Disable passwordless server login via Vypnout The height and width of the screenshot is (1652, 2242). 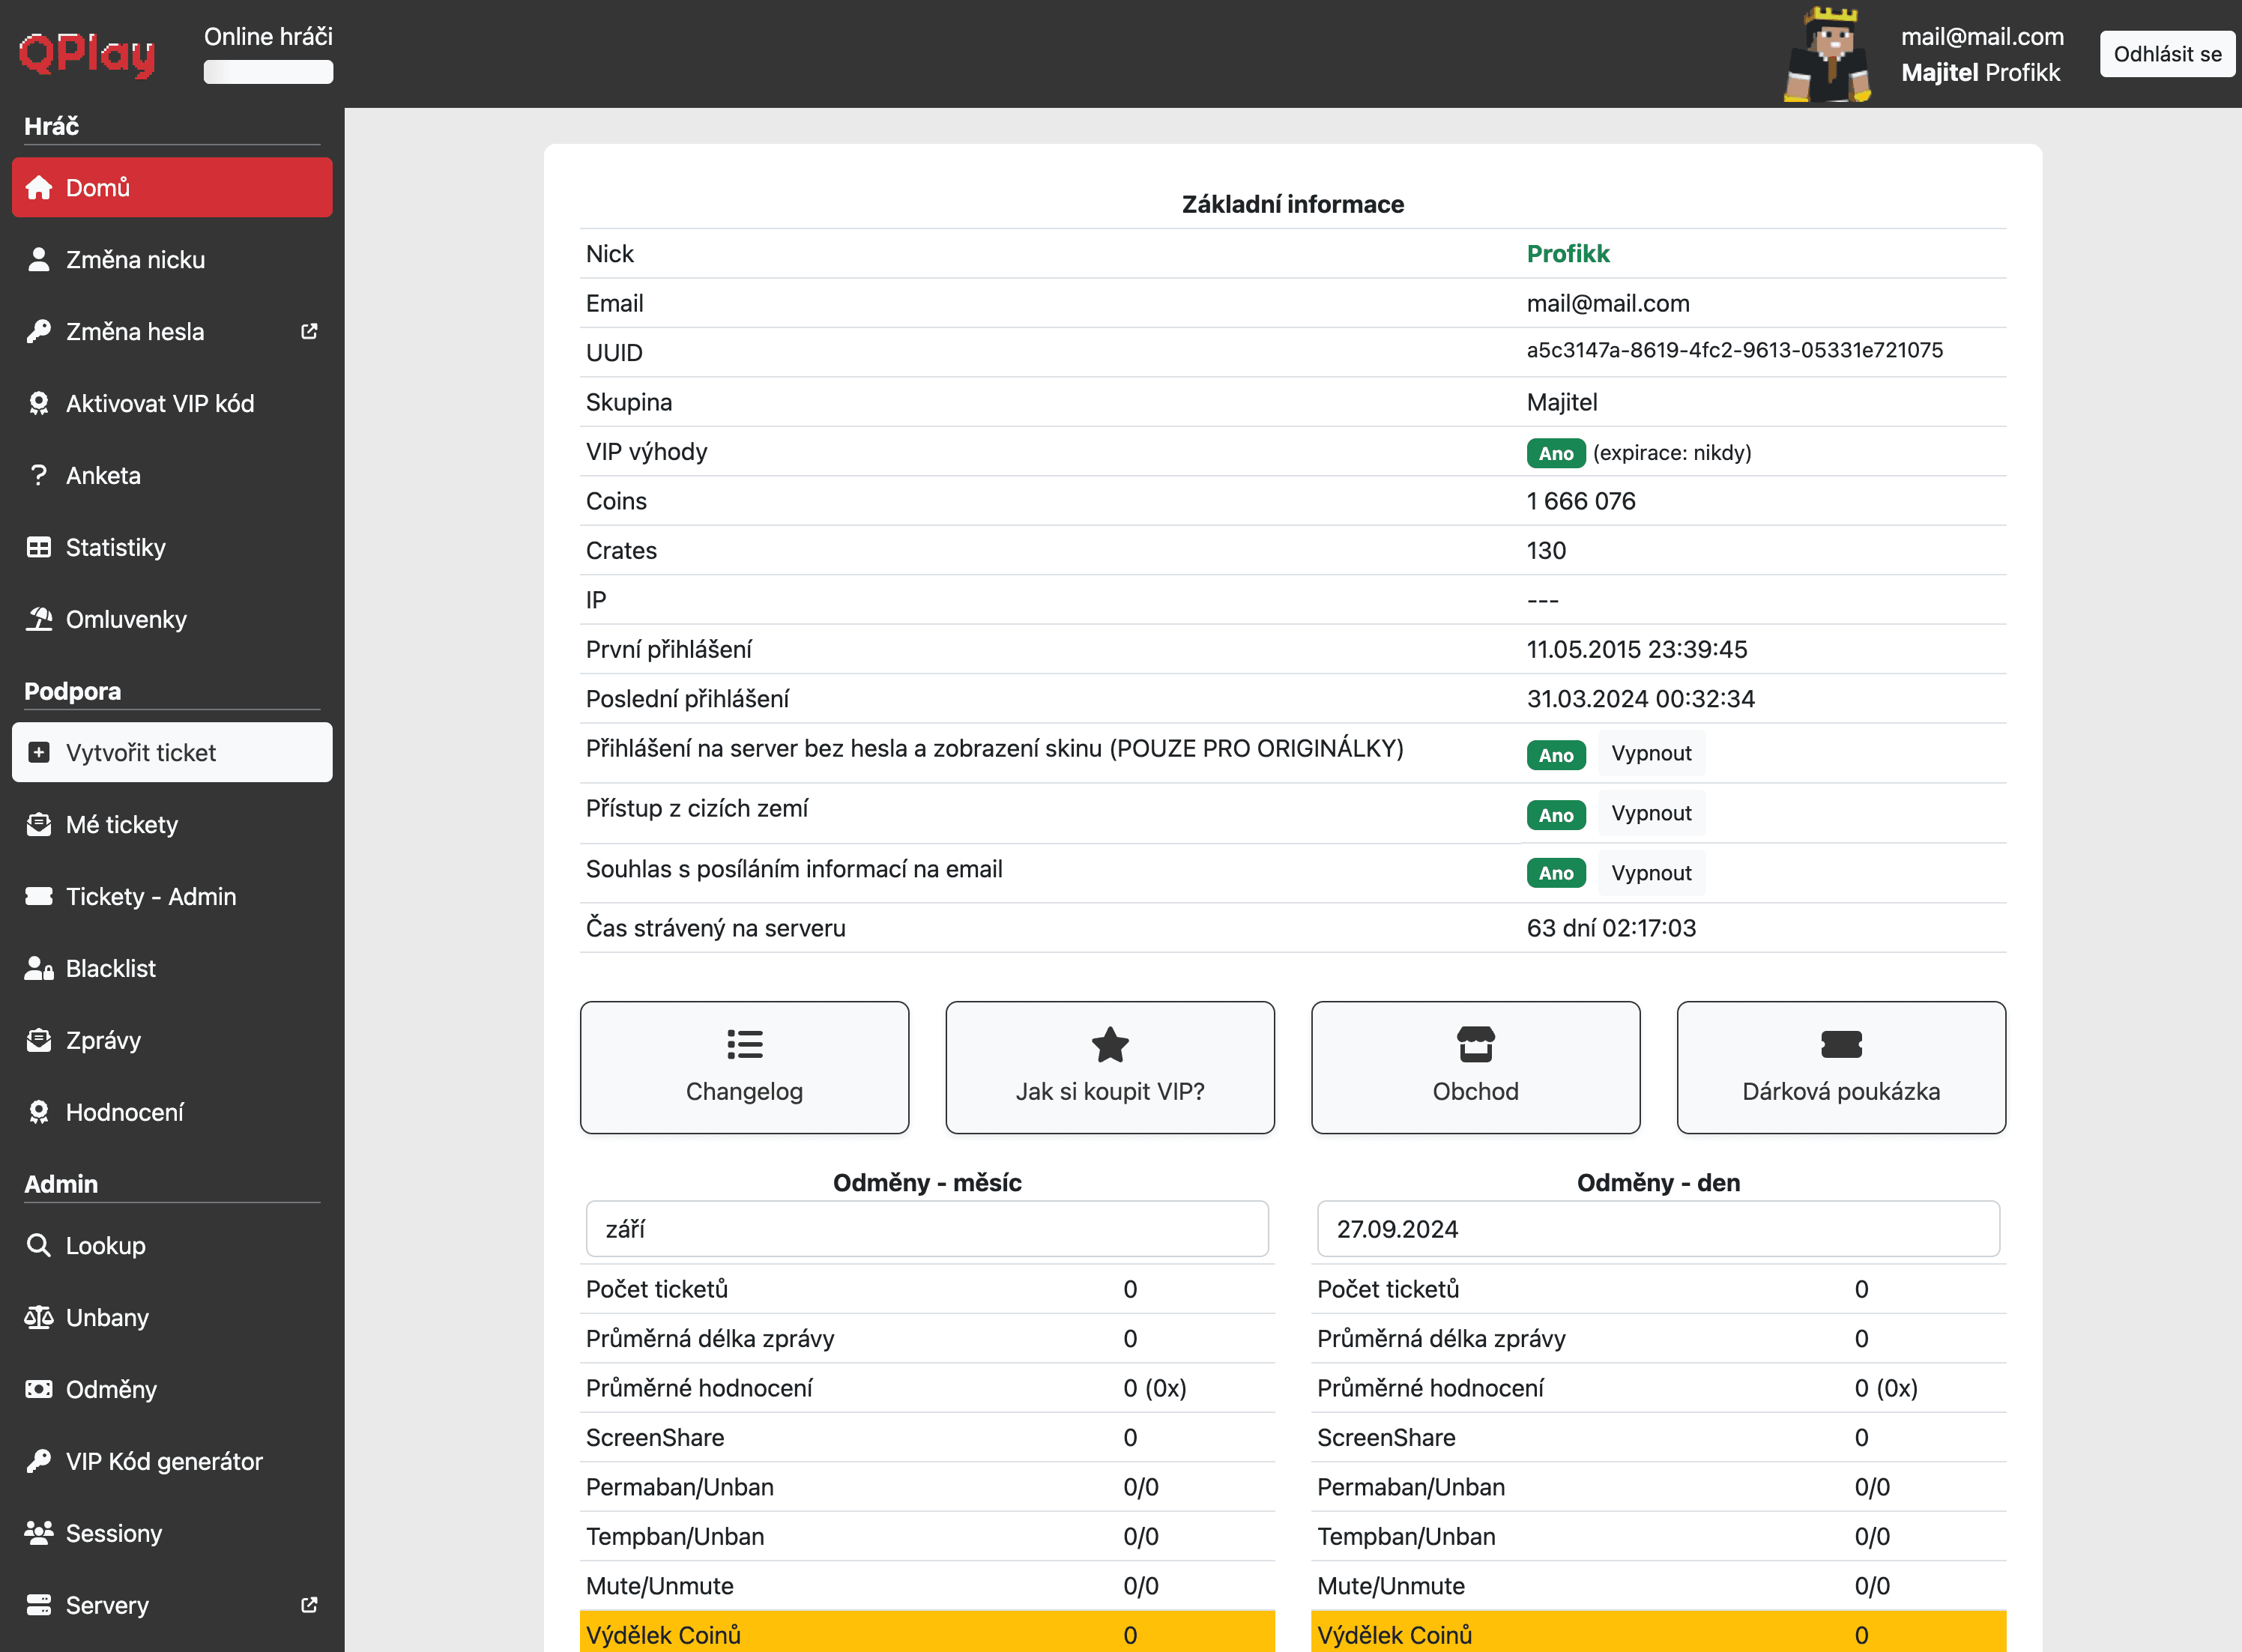click(x=1651, y=753)
